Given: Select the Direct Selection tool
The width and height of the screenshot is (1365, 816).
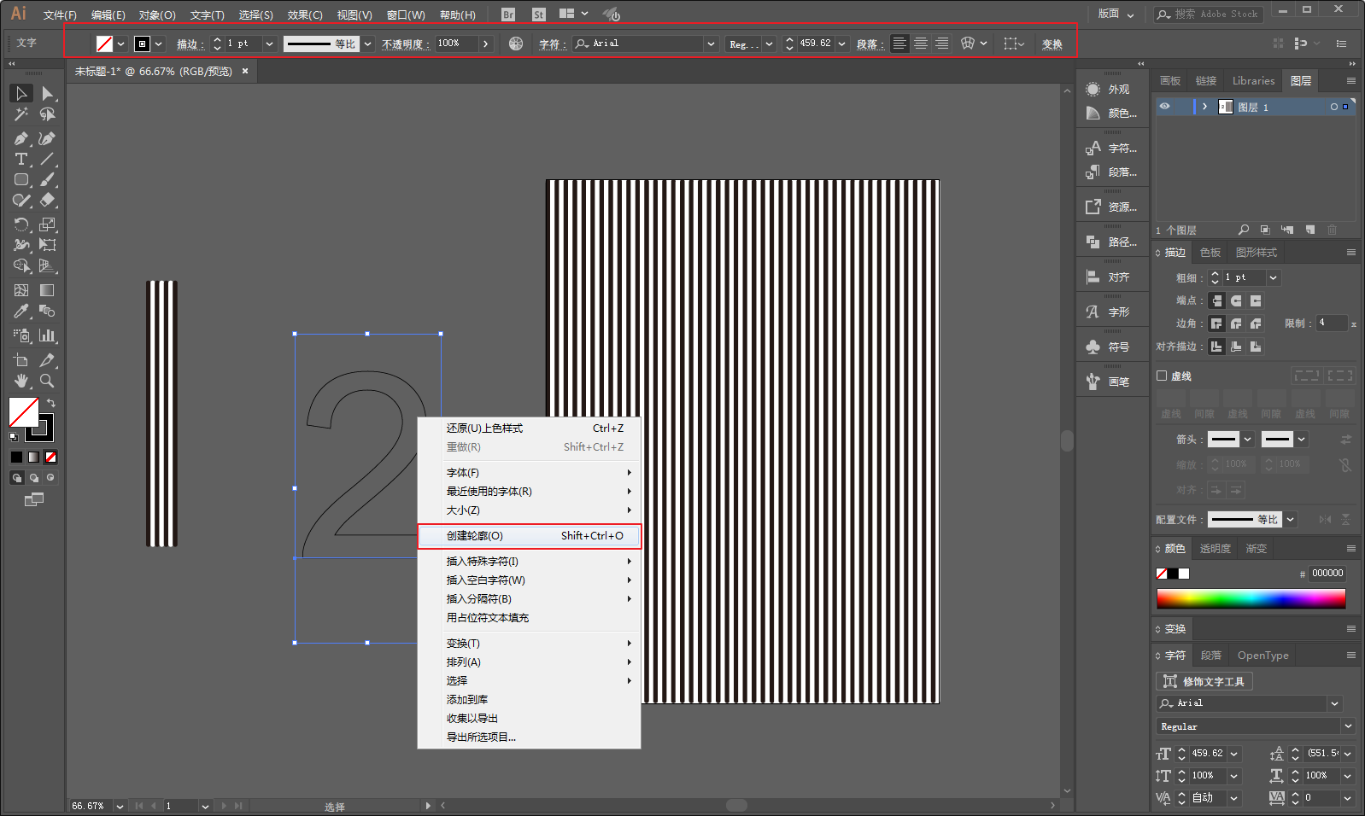Looking at the screenshot, I should [x=48, y=93].
